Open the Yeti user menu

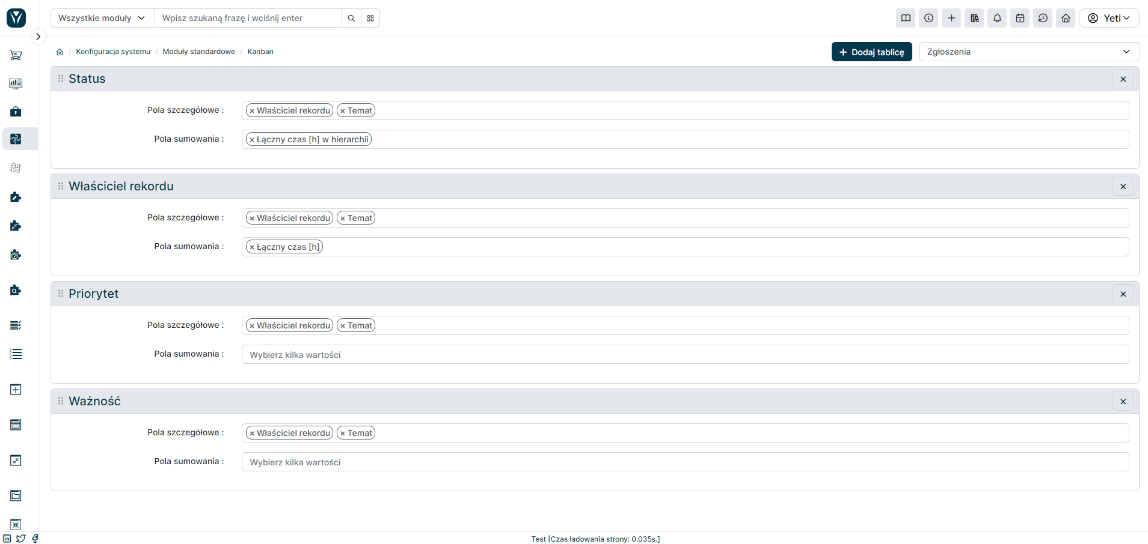[x=1109, y=18]
